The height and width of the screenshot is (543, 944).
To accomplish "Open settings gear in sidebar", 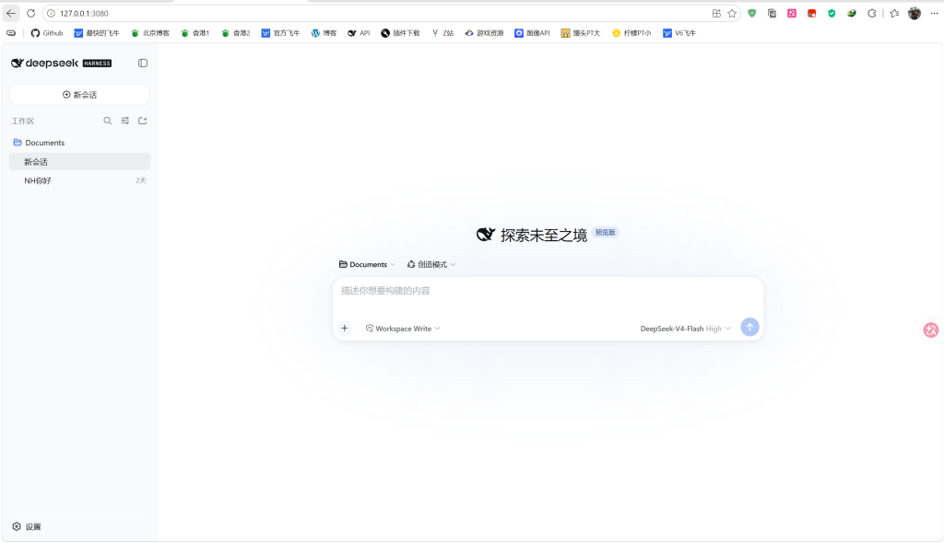I will (27, 526).
